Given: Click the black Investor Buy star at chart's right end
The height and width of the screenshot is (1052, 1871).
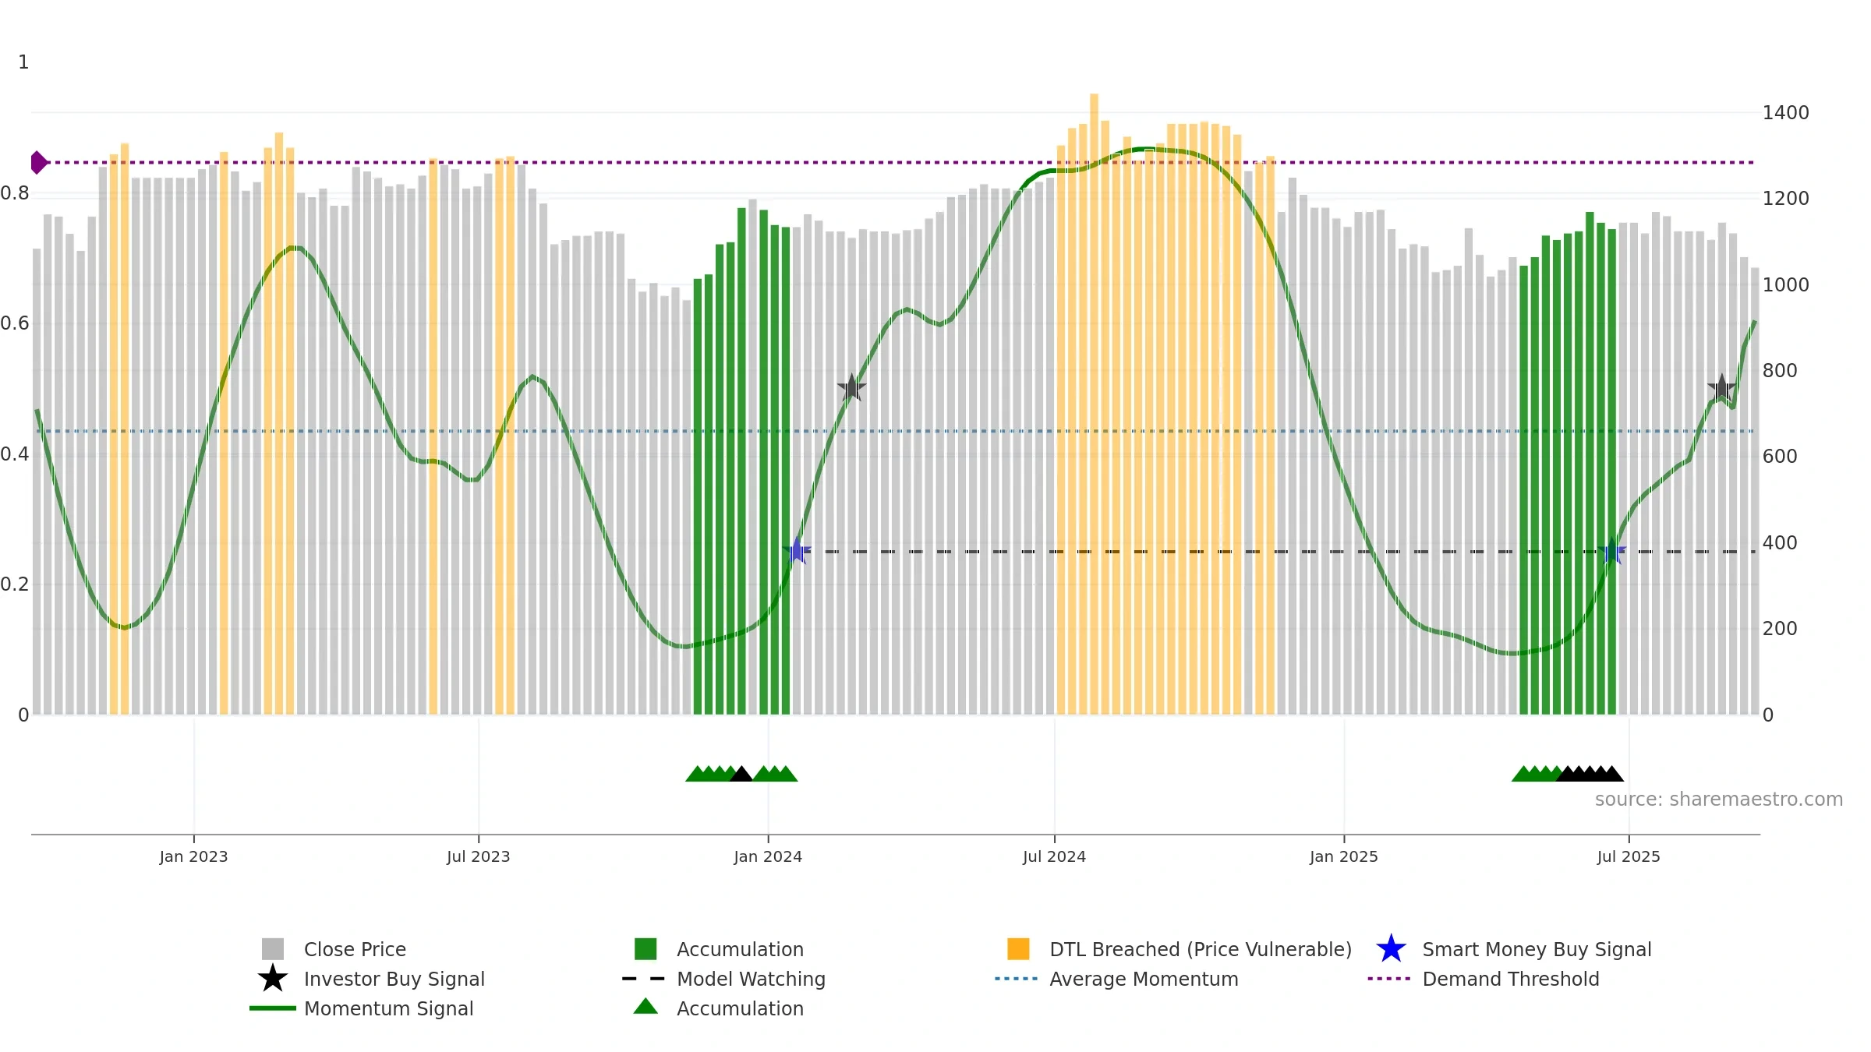Looking at the screenshot, I should (x=1722, y=387).
